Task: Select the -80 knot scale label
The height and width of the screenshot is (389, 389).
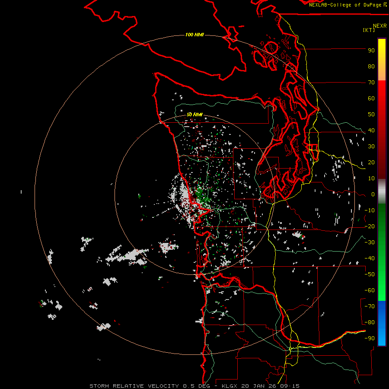Action: (370, 322)
